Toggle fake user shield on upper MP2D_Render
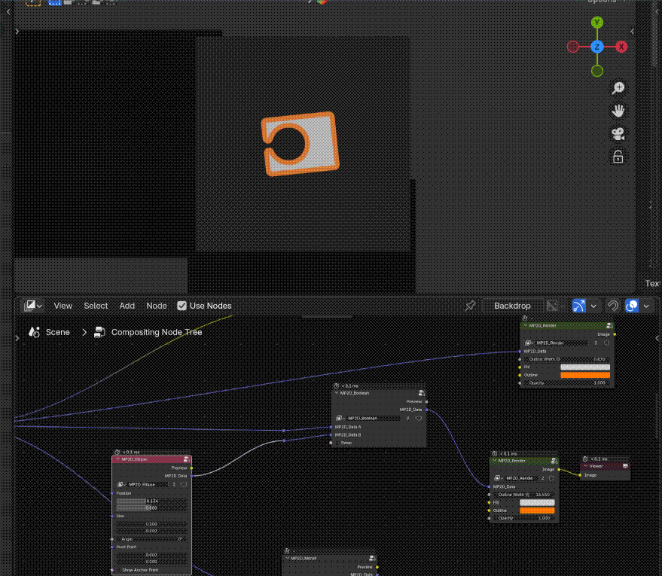 click(607, 343)
